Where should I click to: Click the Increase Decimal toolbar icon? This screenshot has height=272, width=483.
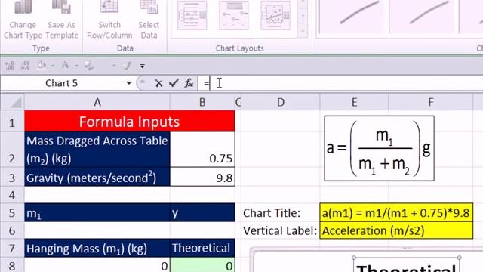(9, 66)
